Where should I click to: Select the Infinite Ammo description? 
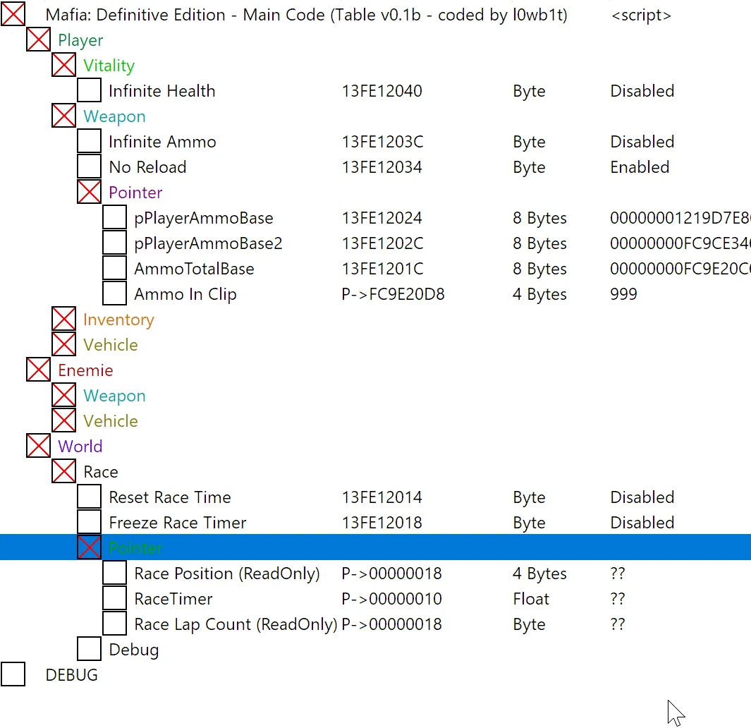coord(162,142)
